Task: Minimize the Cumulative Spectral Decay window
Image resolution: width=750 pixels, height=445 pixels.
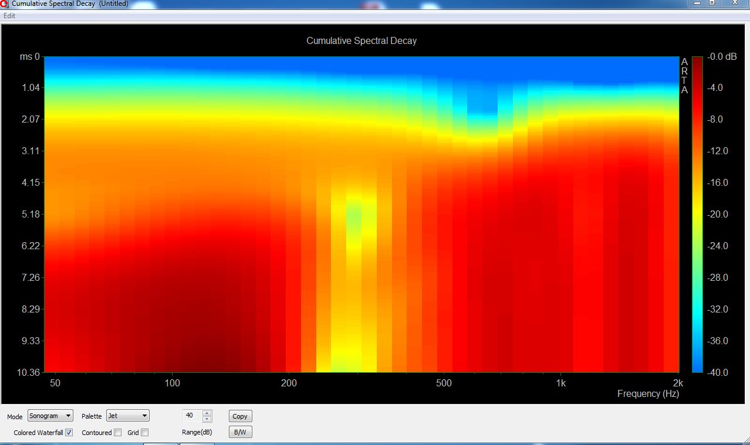Action: [x=697, y=2]
